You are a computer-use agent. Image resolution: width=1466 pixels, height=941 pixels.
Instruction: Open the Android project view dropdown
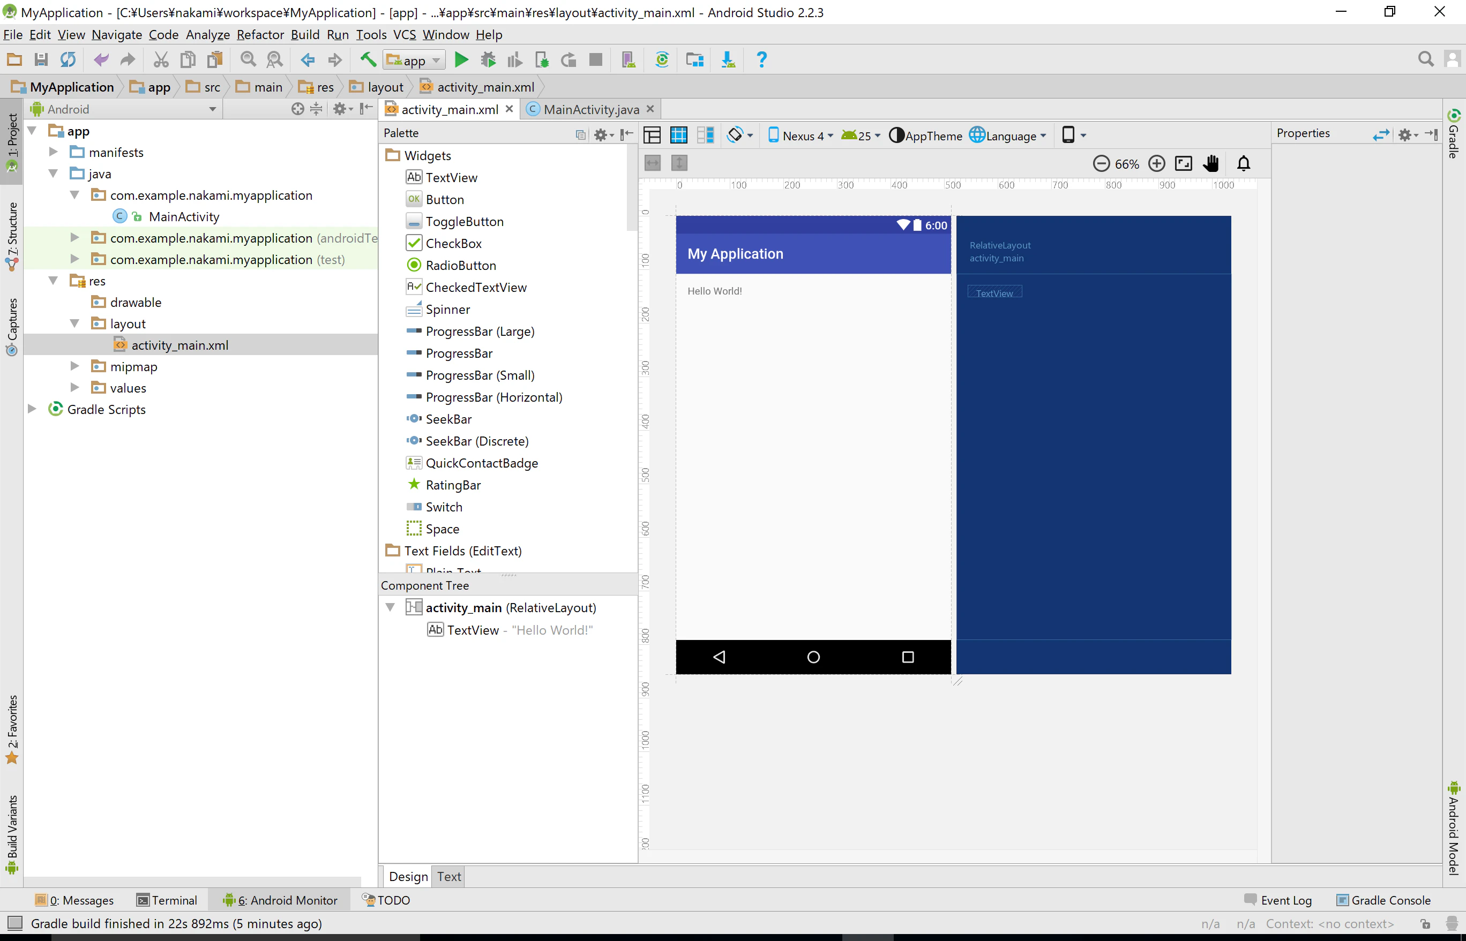pos(124,109)
